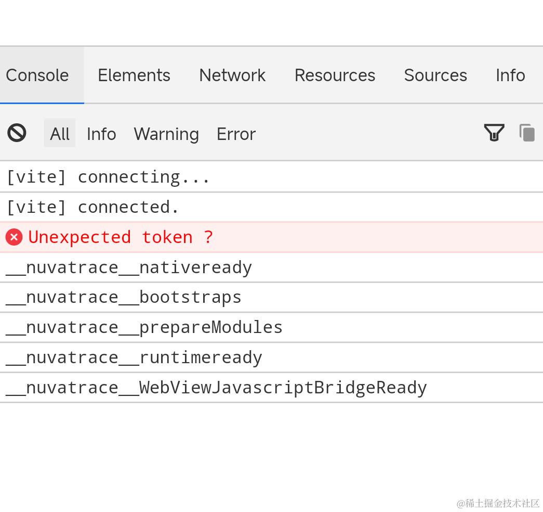Show only Error logs
Image resolution: width=543 pixels, height=512 pixels.
(x=236, y=134)
